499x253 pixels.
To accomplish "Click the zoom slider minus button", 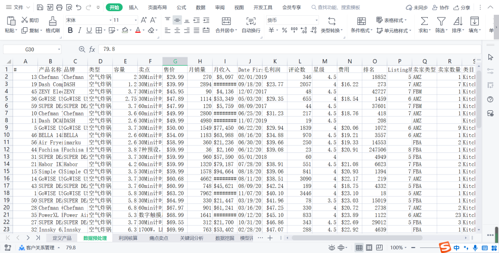I will (x=413, y=247).
